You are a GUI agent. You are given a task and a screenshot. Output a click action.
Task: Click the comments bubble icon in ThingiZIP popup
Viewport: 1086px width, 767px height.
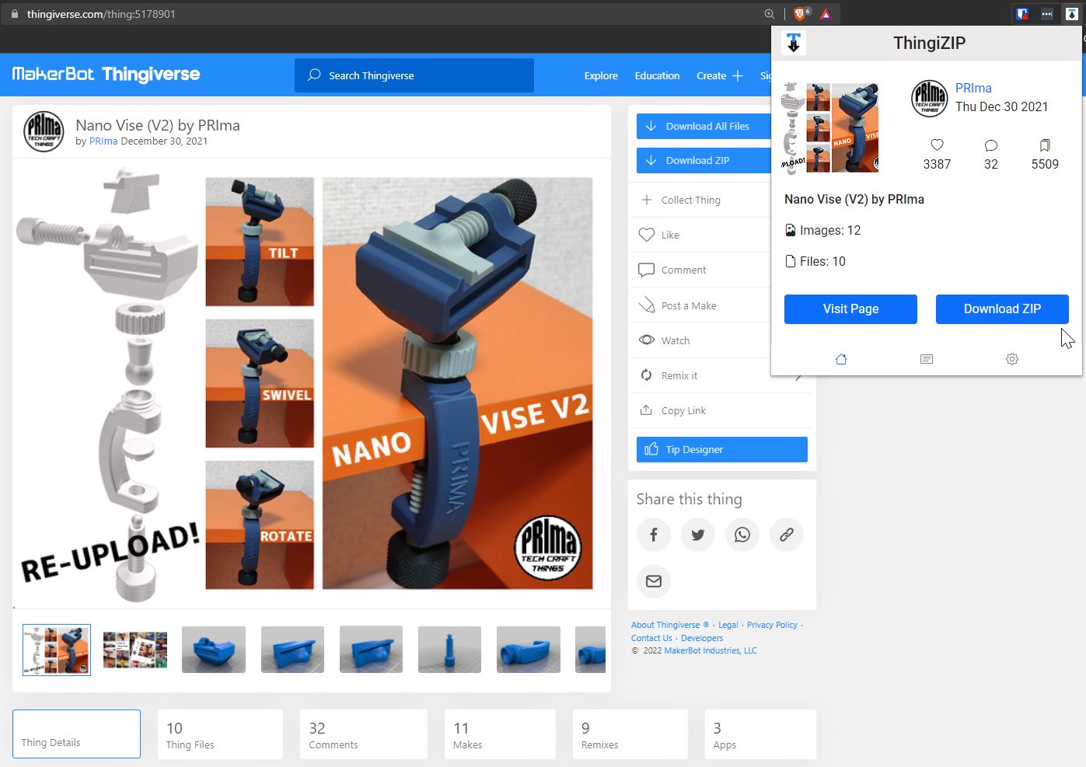click(991, 145)
